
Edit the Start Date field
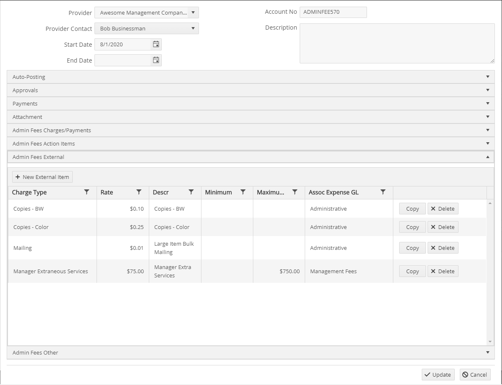[x=123, y=44]
